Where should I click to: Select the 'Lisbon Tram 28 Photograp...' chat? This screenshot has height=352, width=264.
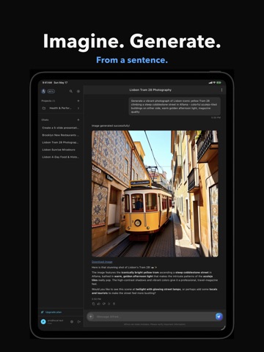(x=60, y=142)
